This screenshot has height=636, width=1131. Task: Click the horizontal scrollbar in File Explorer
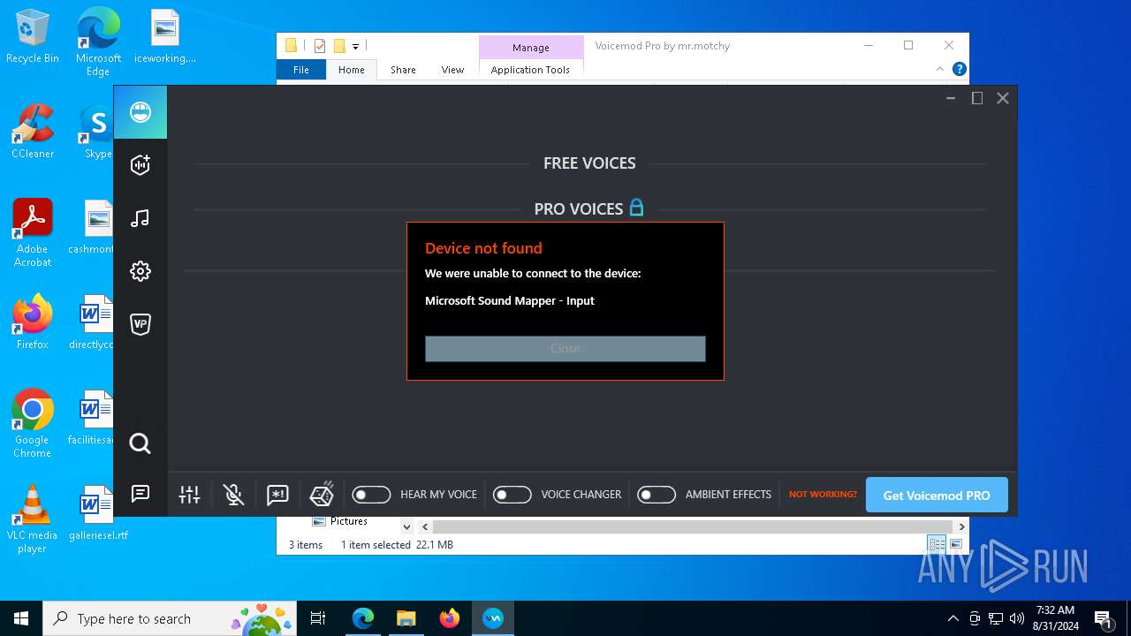pos(692,526)
